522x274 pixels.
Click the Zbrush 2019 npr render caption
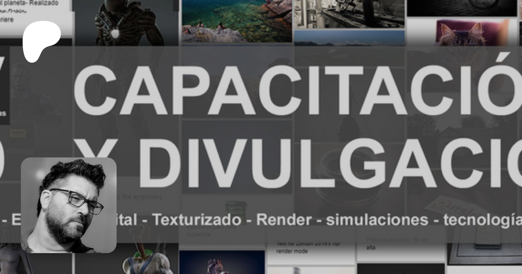(308, 247)
